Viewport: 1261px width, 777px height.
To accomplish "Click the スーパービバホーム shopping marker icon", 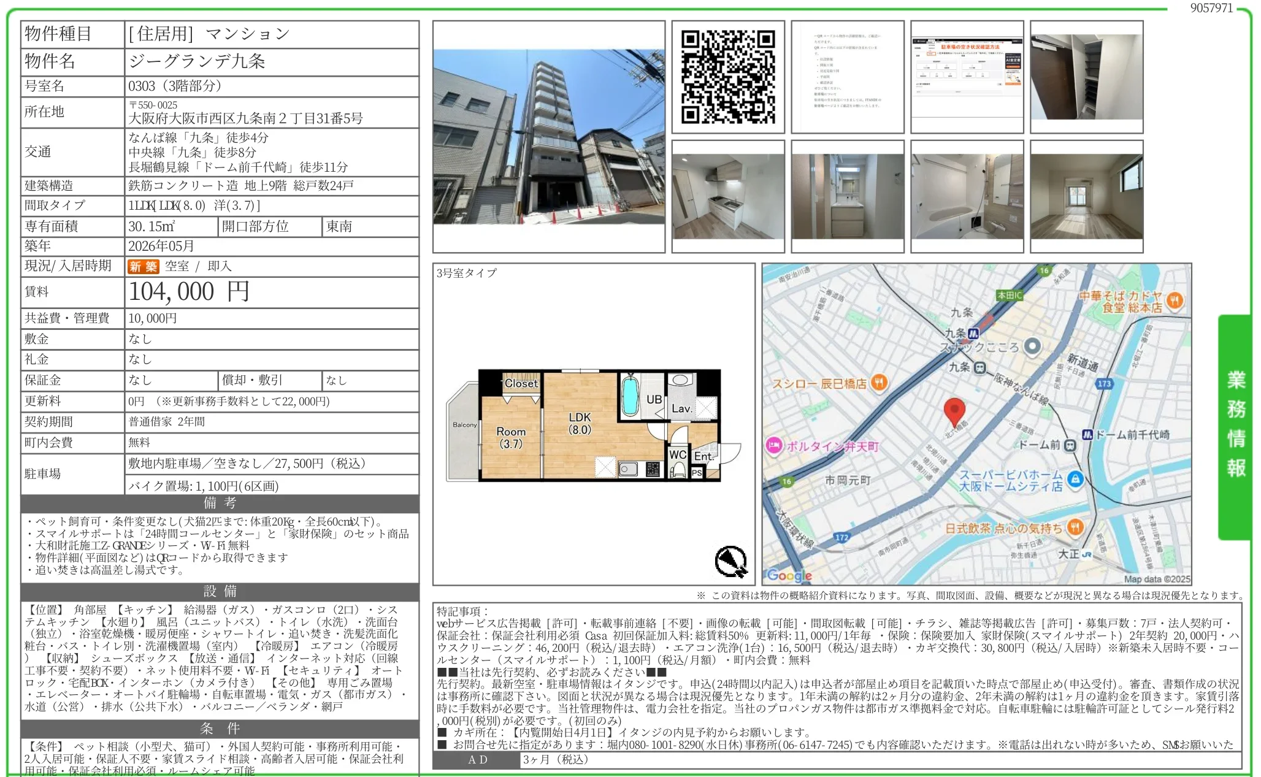I will coord(1075,479).
